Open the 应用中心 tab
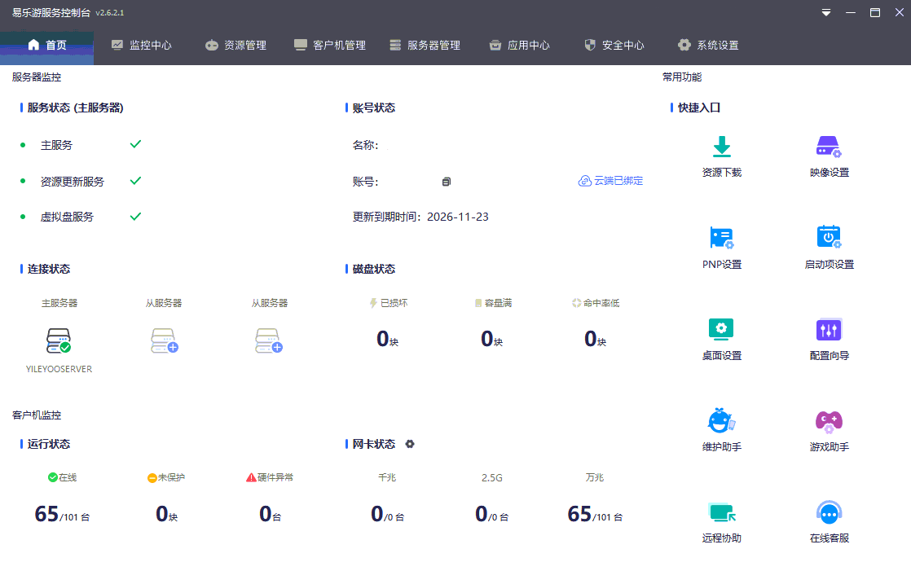The width and height of the screenshot is (911, 584). pos(519,46)
